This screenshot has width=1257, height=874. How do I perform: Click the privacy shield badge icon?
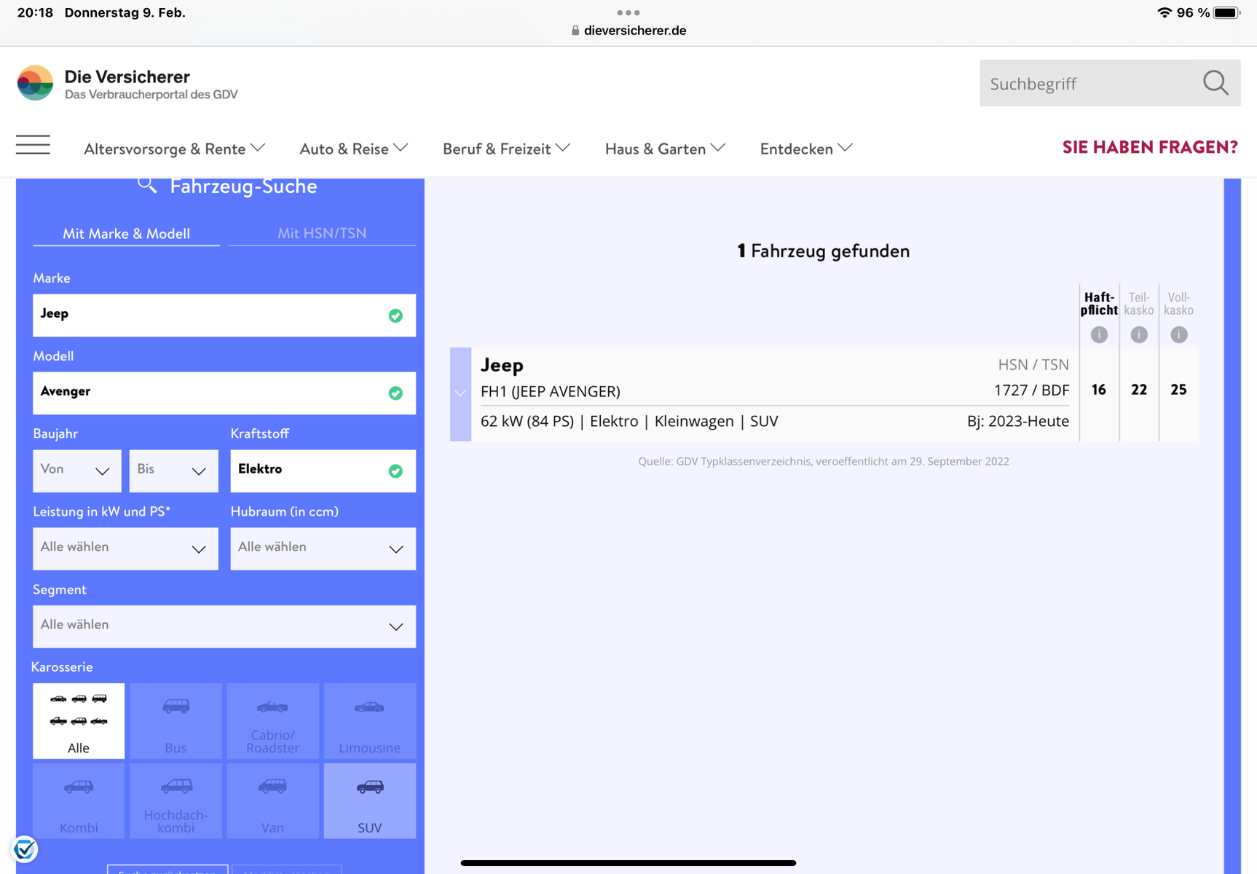(x=25, y=849)
